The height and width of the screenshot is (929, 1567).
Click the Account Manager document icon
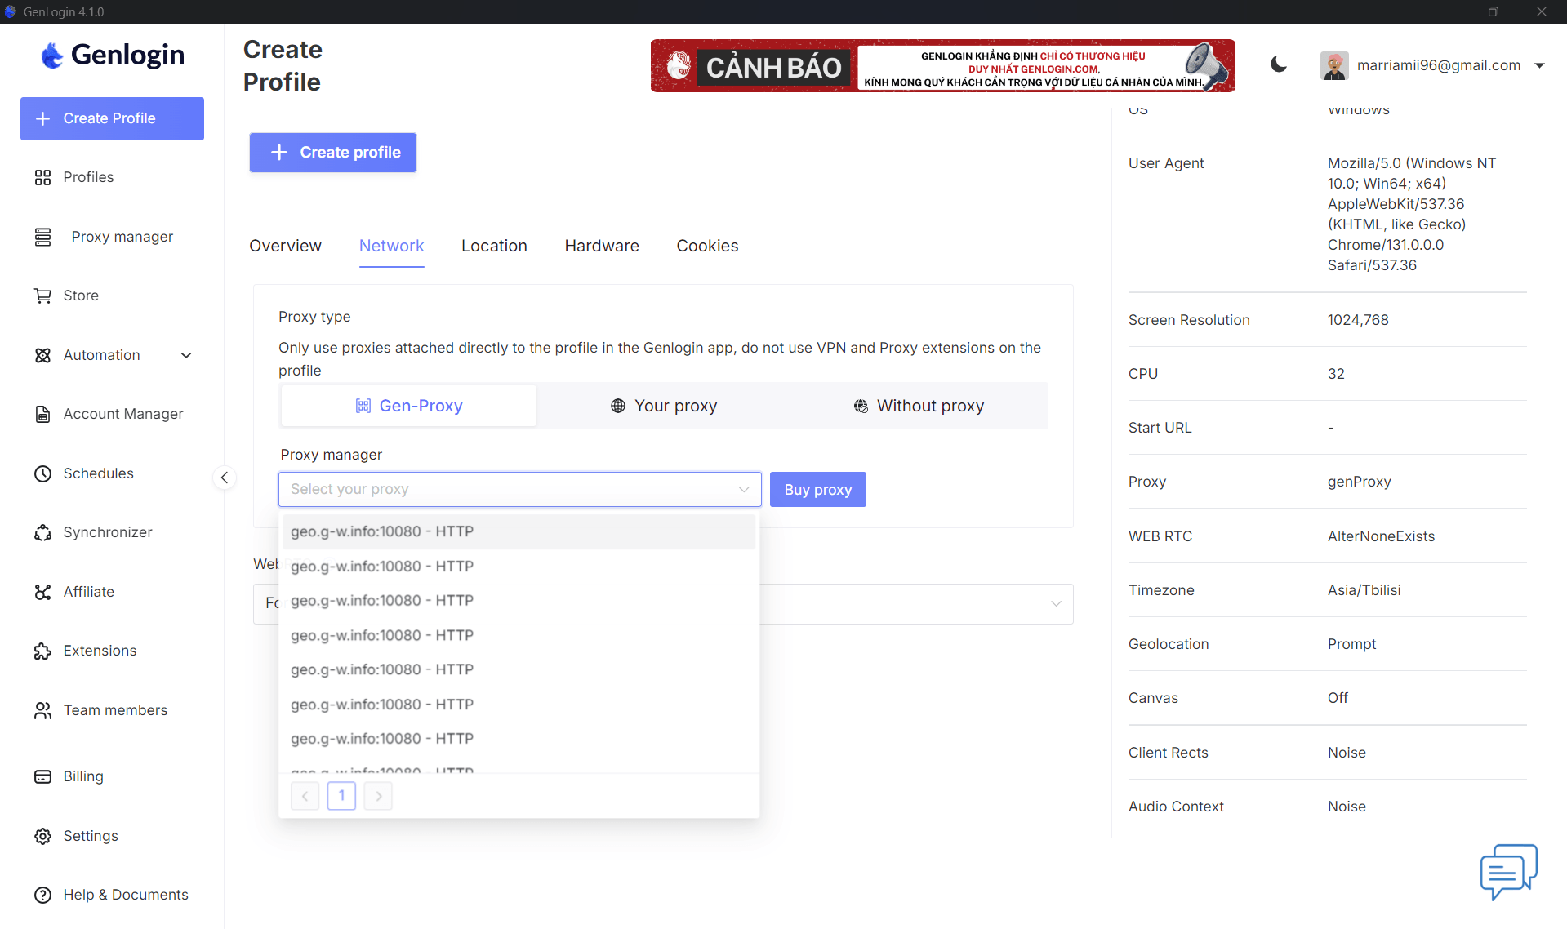tap(42, 414)
